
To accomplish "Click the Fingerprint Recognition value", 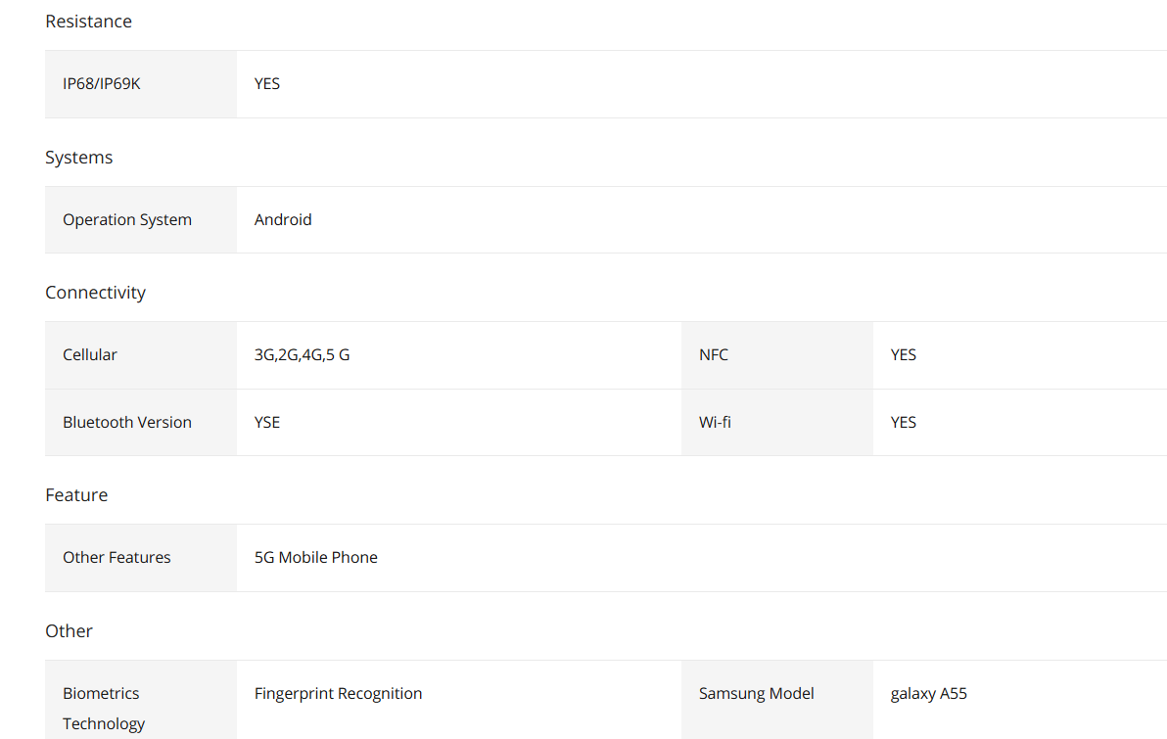I will point(338,694).
